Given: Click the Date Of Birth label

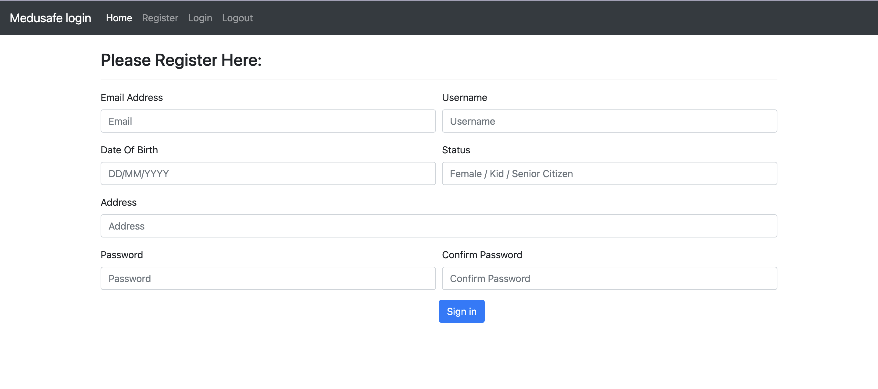Looking at the screenshot, I should click(129, 150).
